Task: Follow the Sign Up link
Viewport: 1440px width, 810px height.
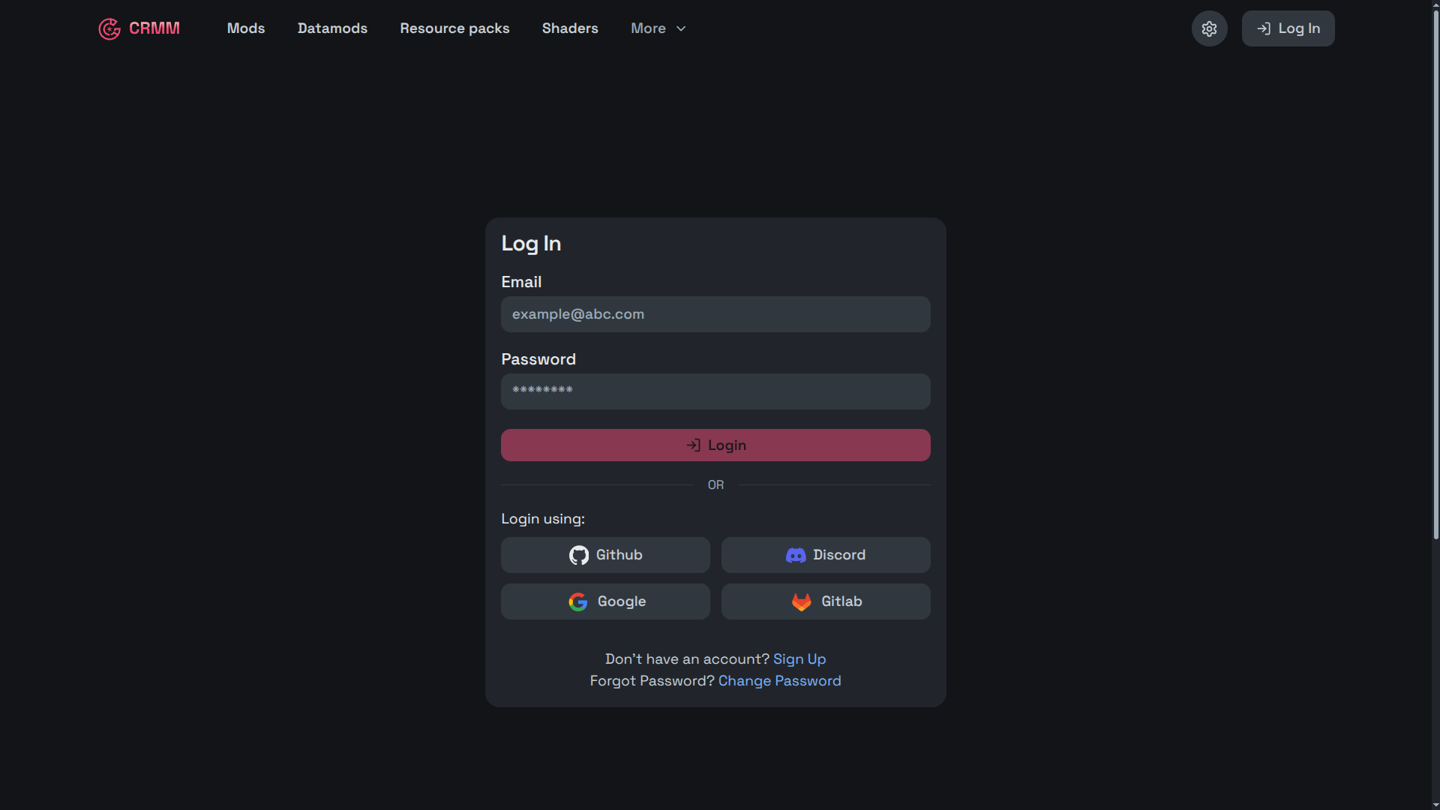Action: click(799, 659)
